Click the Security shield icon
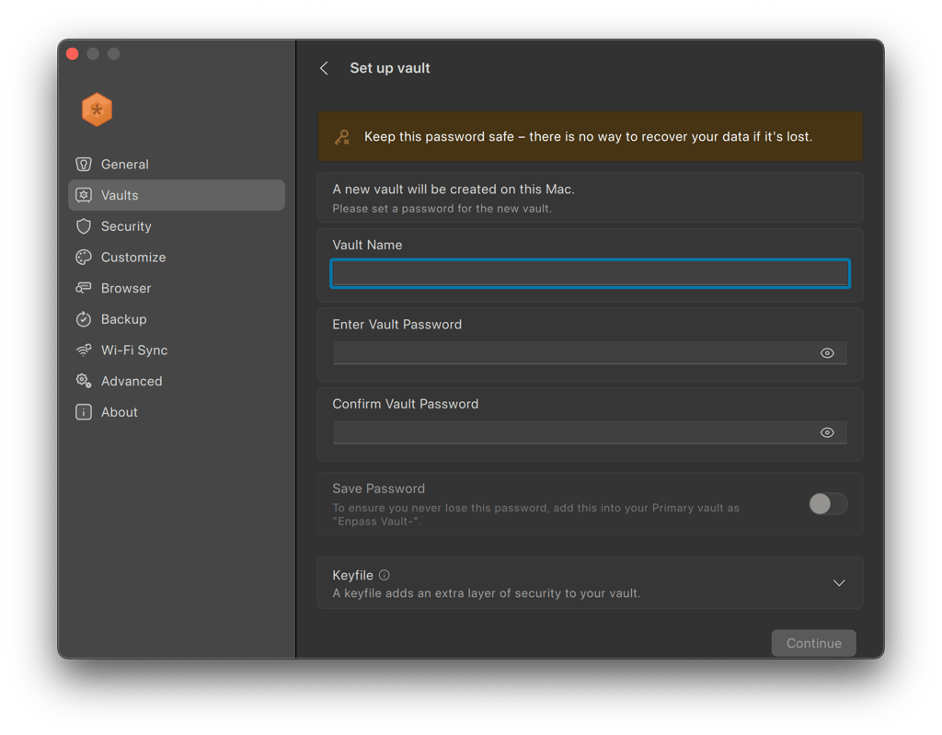The height and width of the screenshot is (735, 942). [x=84, y=226]
